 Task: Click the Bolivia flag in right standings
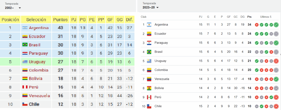pyautogui.click(x=149, y=88)
